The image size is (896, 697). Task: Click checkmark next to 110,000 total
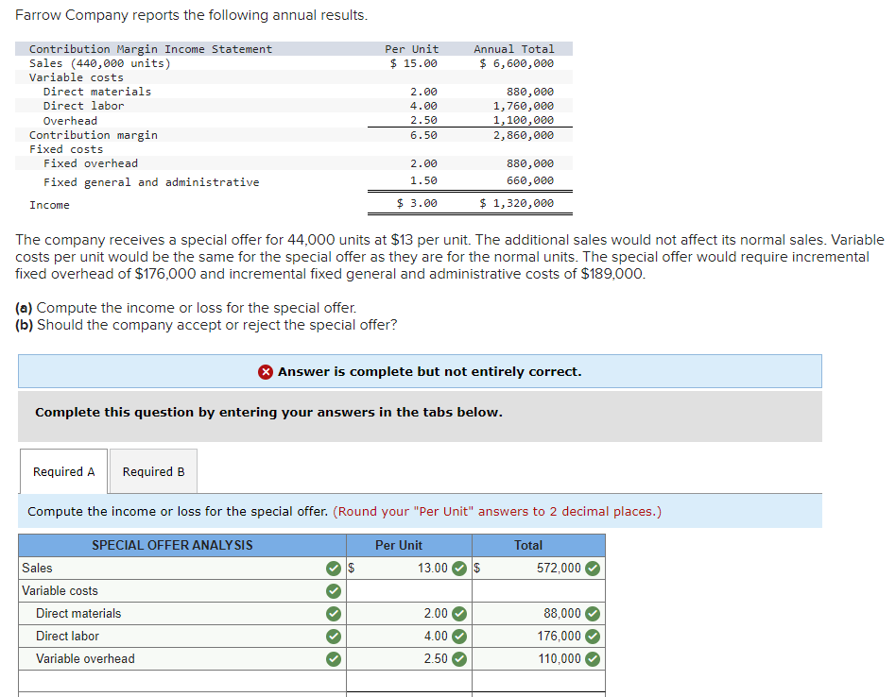tap(593, 659)
